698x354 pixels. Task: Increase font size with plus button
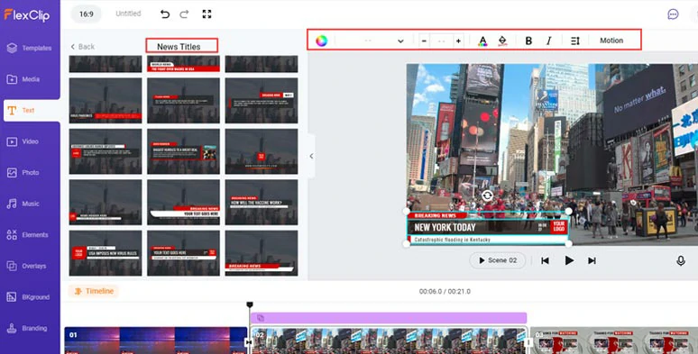pos(458,41)
